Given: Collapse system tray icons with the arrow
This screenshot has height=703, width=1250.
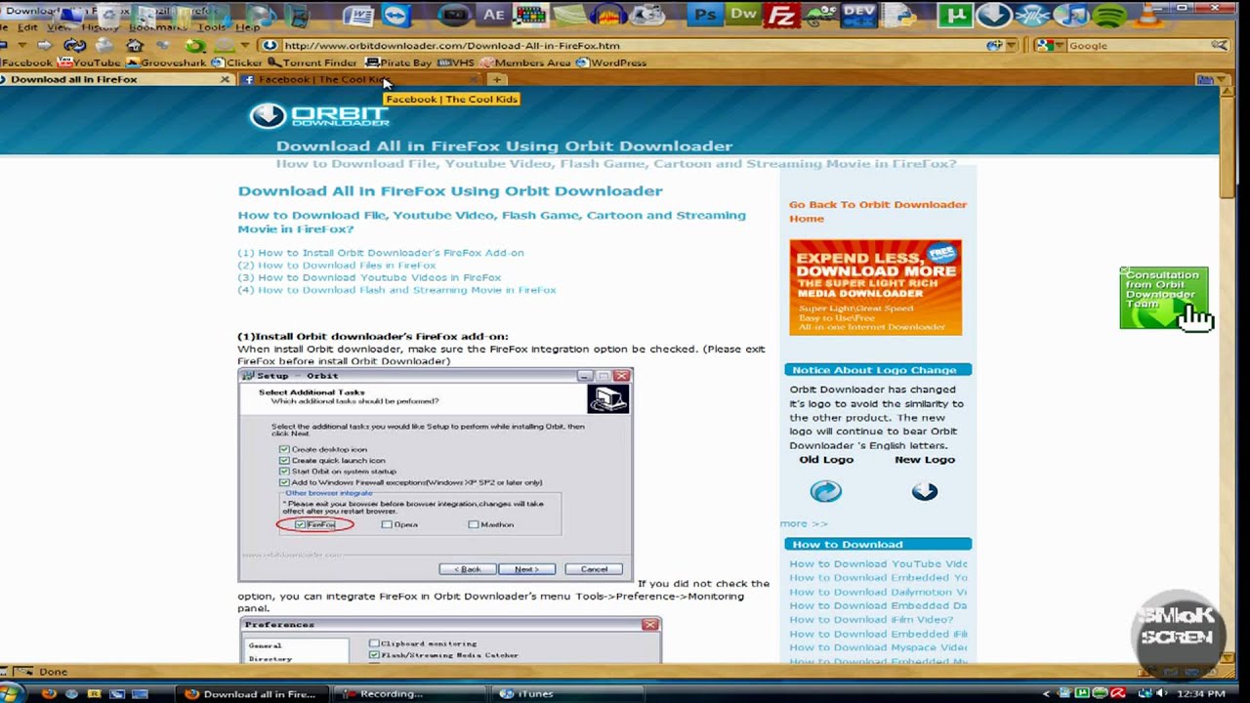Looking at the screenshot, I should tap(1046, 694).
